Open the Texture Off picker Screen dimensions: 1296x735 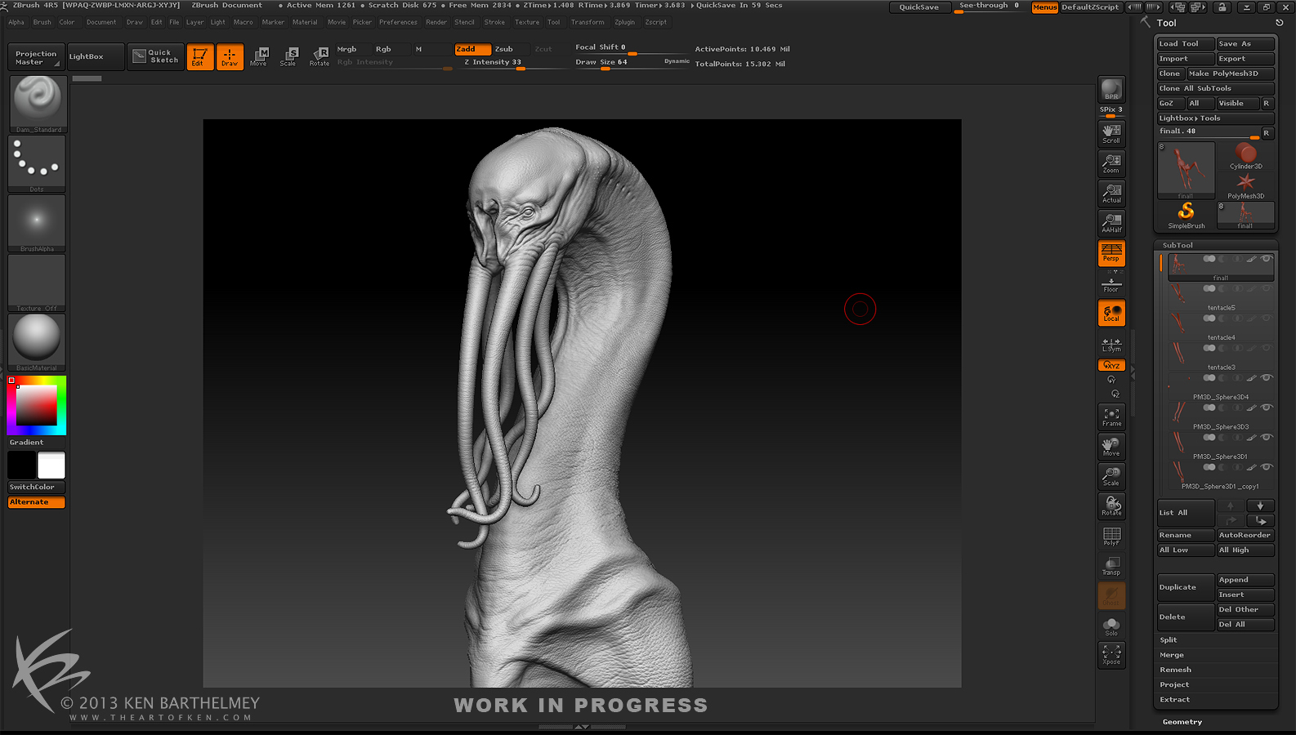[x=37, y=283]
